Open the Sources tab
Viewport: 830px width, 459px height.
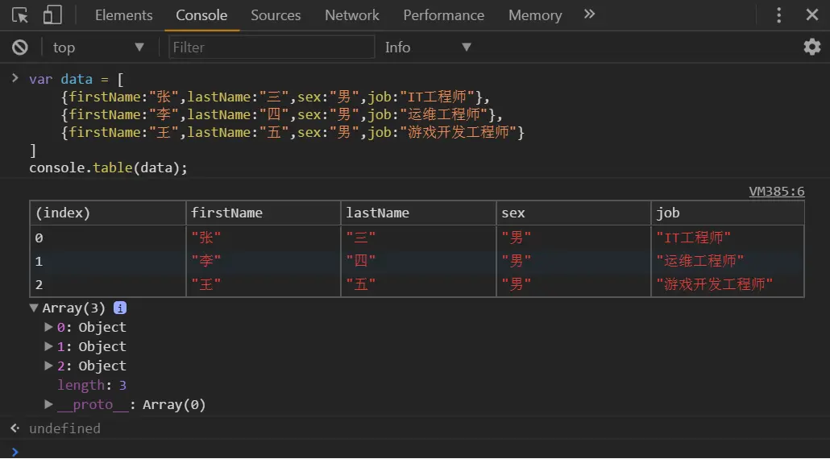276,15
